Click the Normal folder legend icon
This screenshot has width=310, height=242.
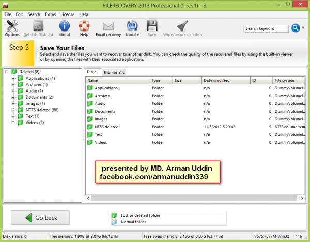pyautogui.click(x=114, y=222)
